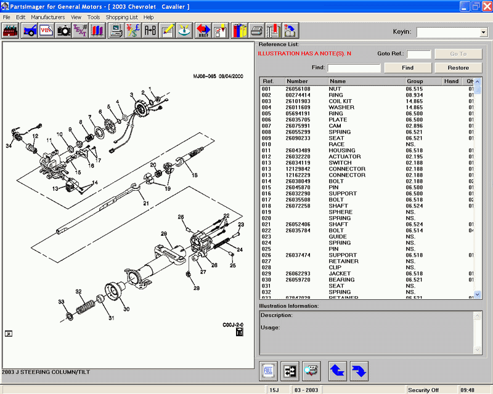Image resolution: width=493 pixels, height=394 pixels.
Task: Click the open book with bookmark icon
Action: [274, 31]
